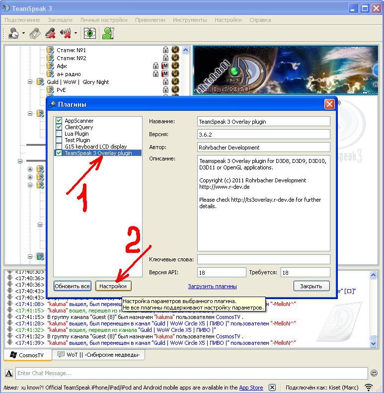
Task: Click the padlock icon on Guild Glory Night row
Action: click(x=165, y=81)
